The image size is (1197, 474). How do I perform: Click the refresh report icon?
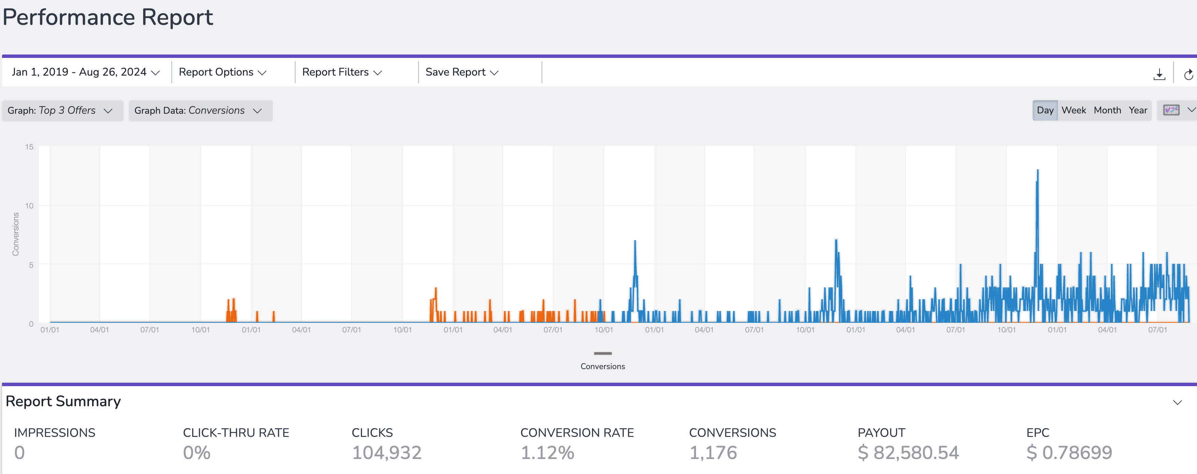tap(1188, 74)
